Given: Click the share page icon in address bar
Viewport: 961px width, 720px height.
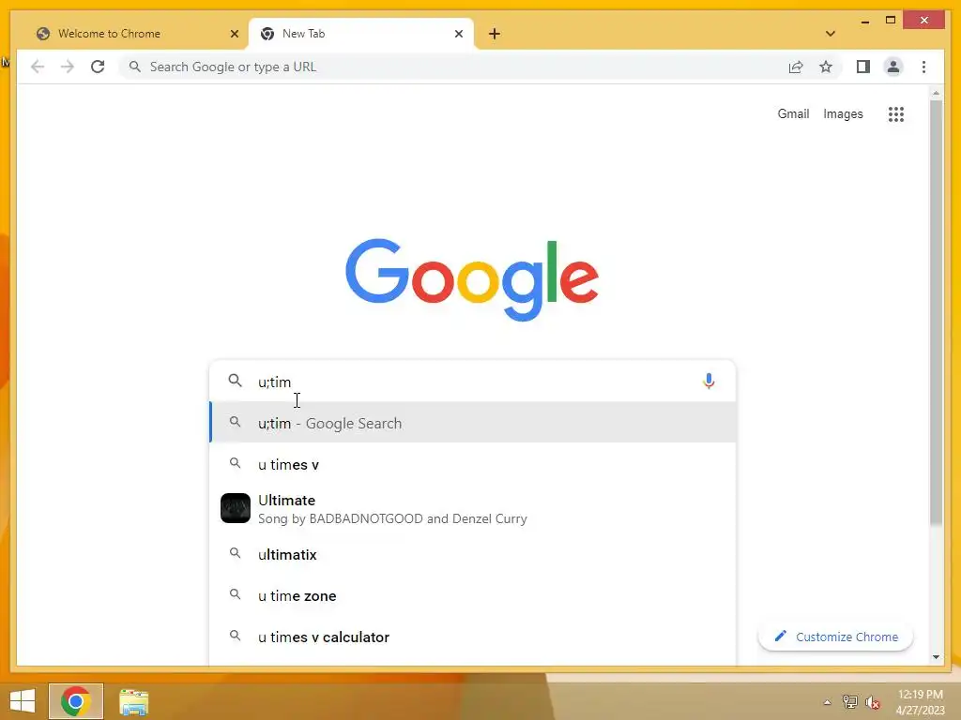Looking at the screenshot, I should tap(796, 67).
